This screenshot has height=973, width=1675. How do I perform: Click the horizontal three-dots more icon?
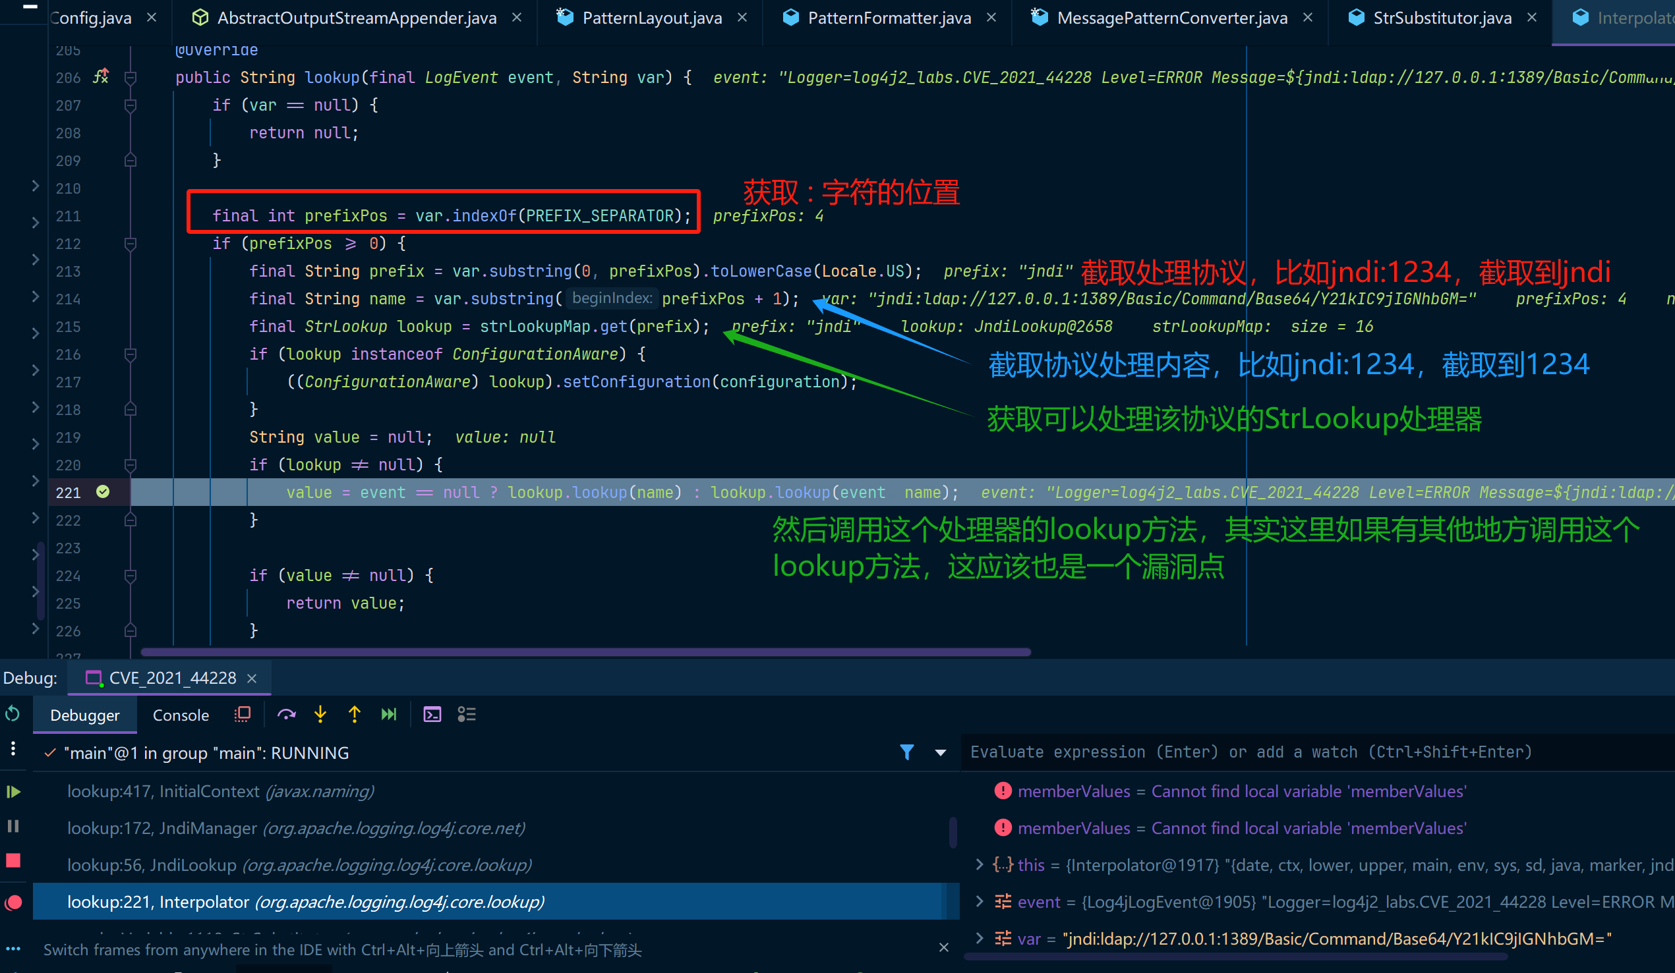click(x=13, y=949)
